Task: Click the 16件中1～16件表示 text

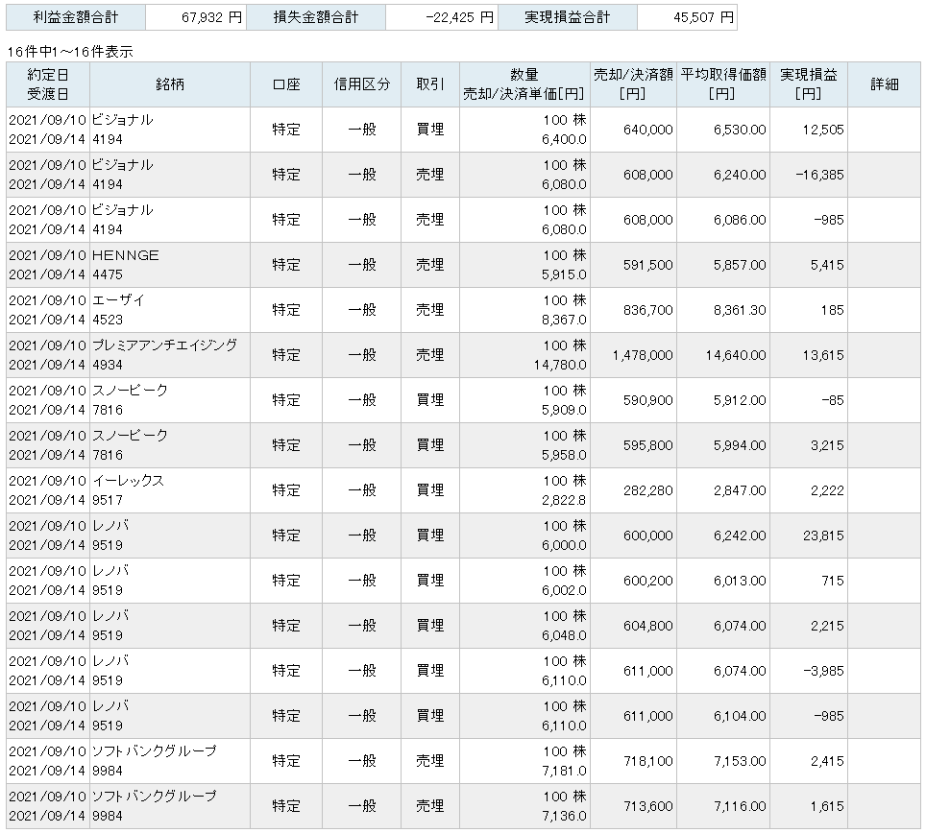Action: [x=70, y=52]
